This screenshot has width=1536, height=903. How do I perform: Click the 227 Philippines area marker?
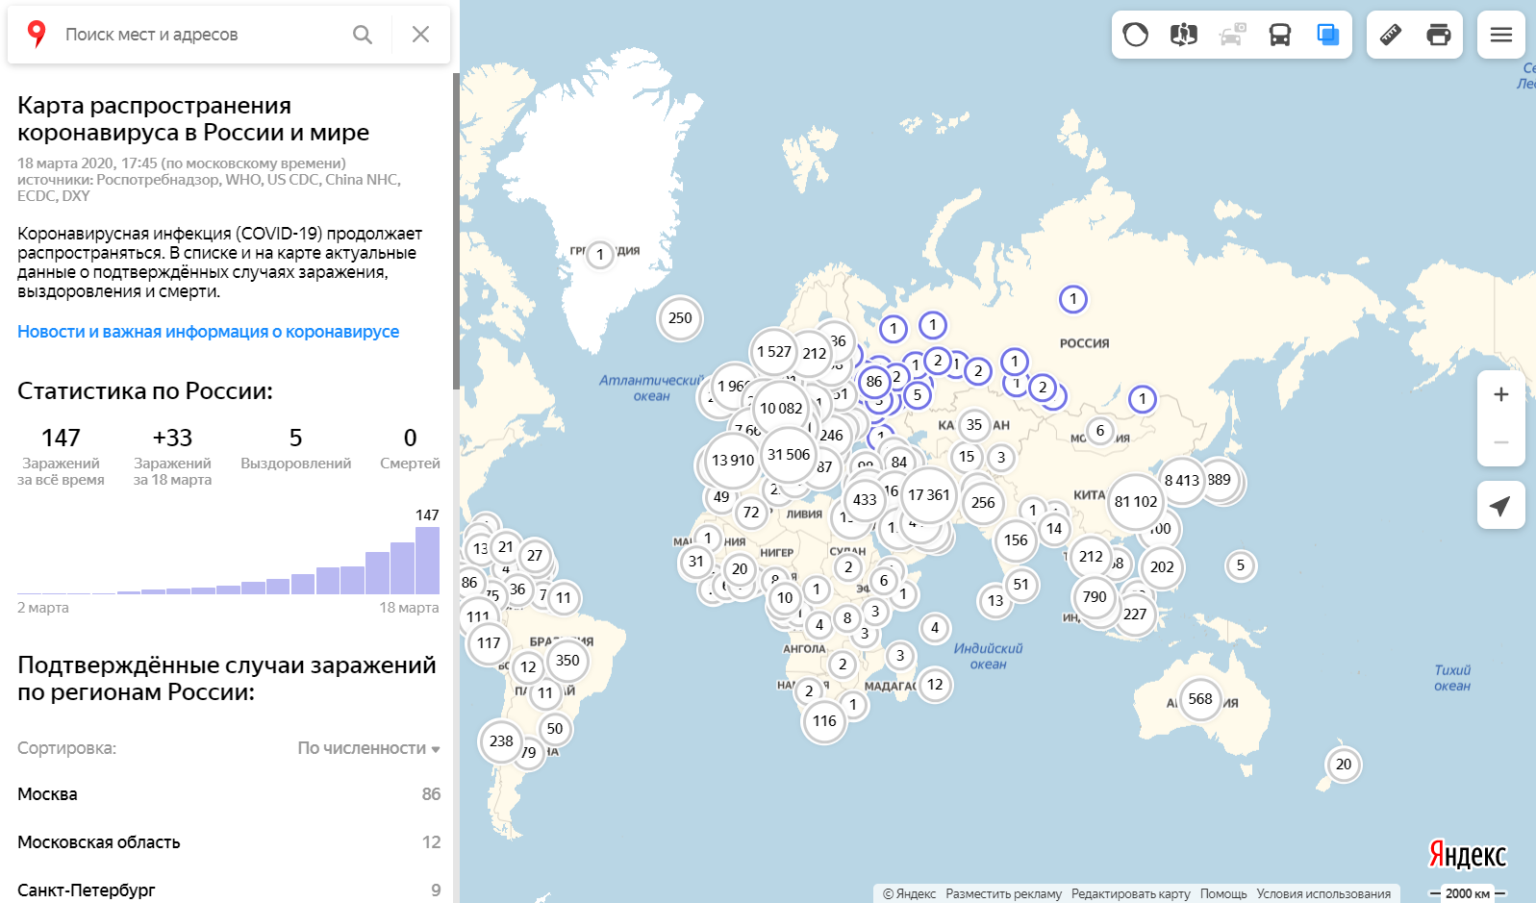[1135, 614]
